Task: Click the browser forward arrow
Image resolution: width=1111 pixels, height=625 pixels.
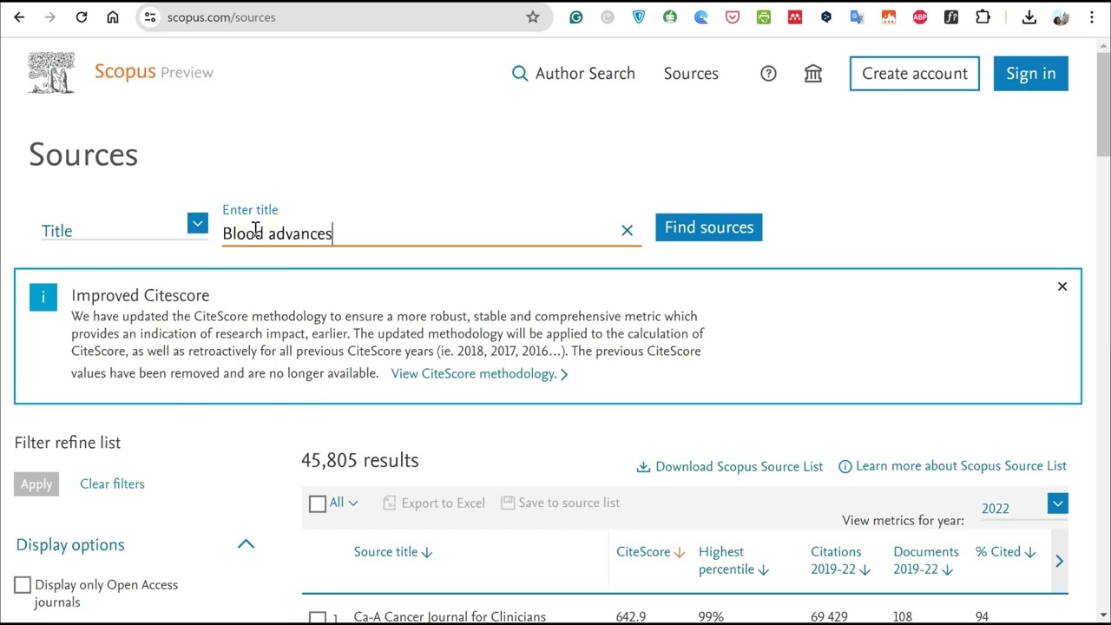Action: pos(50,17)
